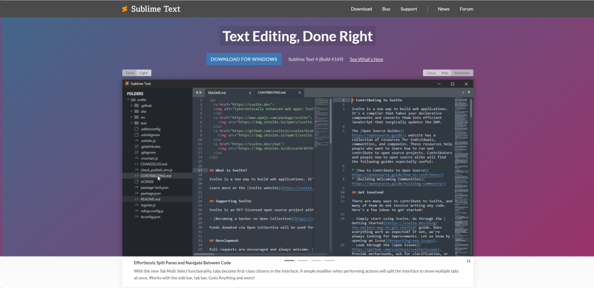Click the file icon beside .editorconfig
This screenshot has width=594, height=288.
(136, 129)
